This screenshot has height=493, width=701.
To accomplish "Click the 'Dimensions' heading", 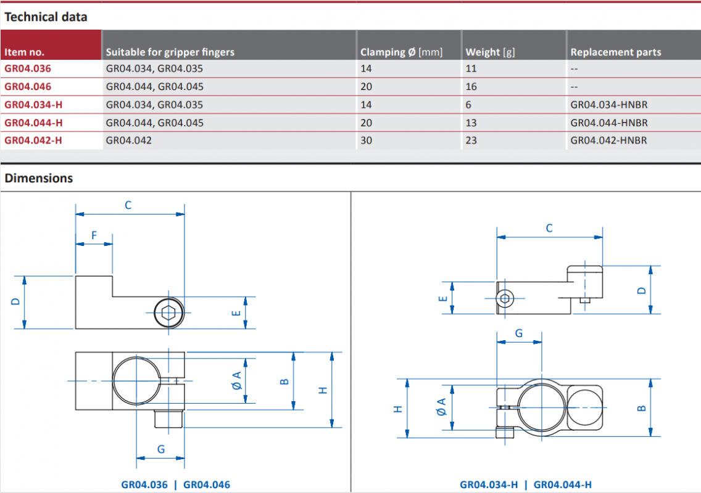I will click(x=39, y=178).
